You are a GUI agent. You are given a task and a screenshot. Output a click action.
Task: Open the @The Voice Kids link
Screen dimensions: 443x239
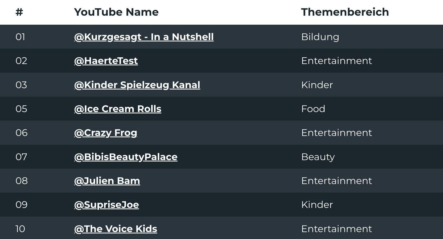coord(116,229)
